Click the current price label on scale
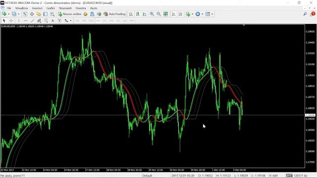Screen dimensions: 317x178 [x=310, y=115]
